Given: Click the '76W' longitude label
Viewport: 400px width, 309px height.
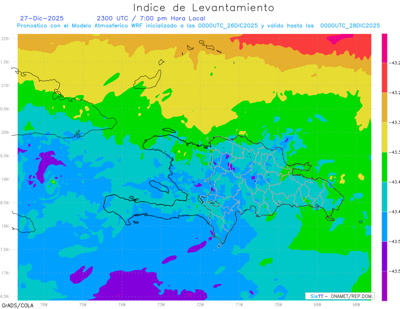Looking at the screenshot, I should (44, 304).
